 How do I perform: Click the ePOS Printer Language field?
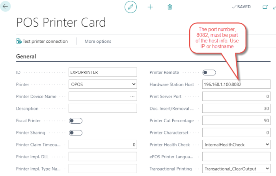coord(236,157)
